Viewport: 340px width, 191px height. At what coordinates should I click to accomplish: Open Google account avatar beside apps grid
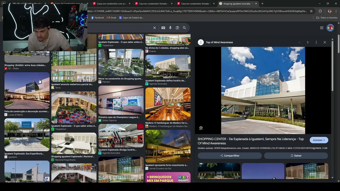330,28
